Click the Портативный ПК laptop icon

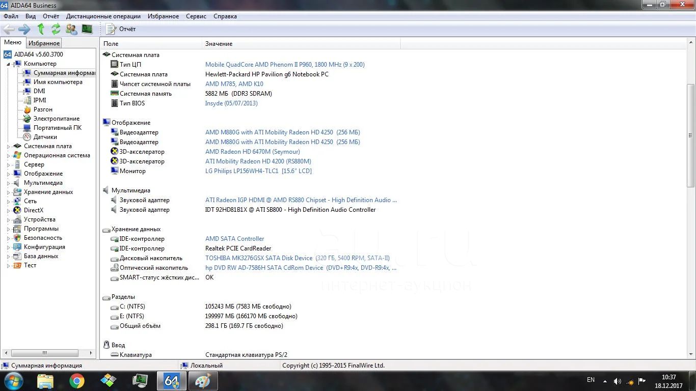27,128
